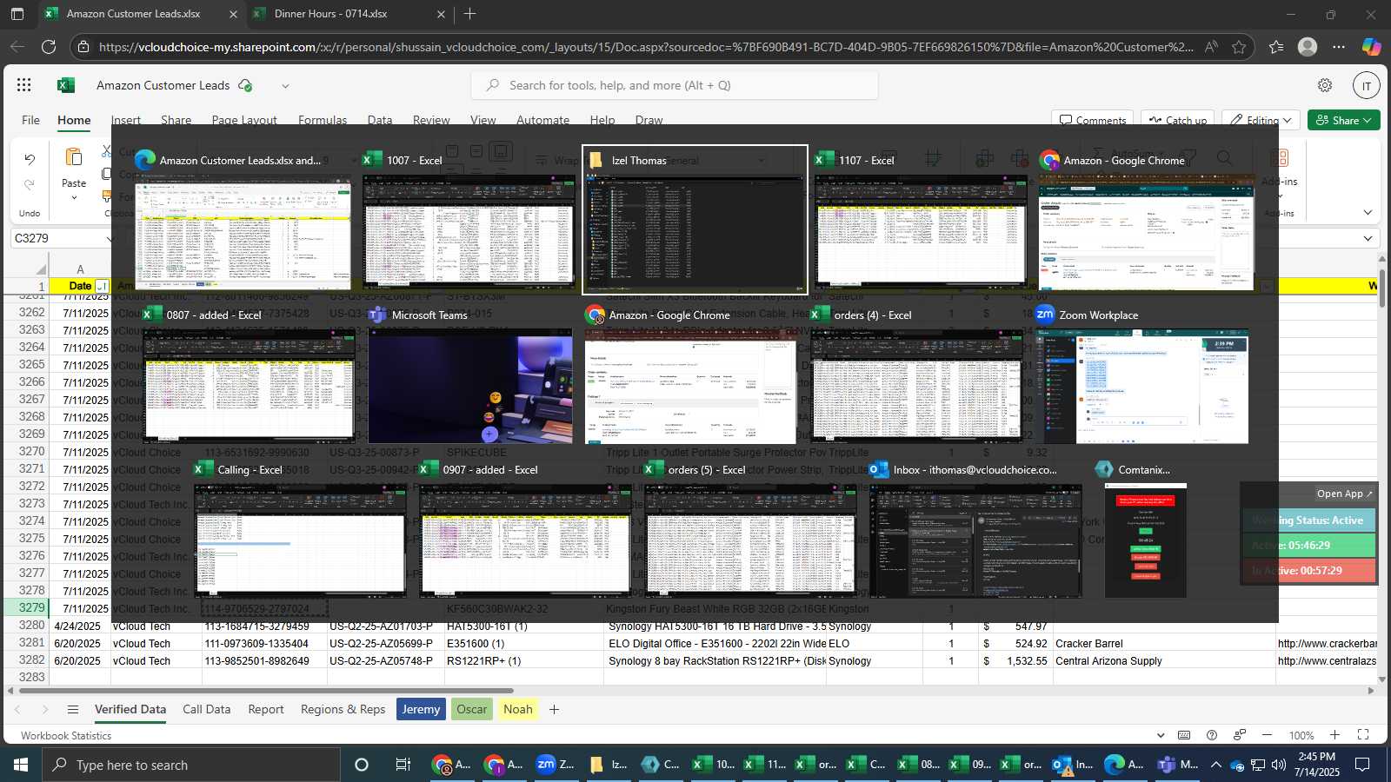This screenshot has width=1391, height=782.
Task: Open Microsoft Teams from the taskbar
Action: click(x=1178, y=765)
